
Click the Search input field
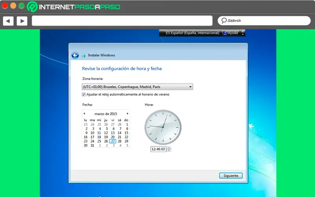(x=264, y=21)
